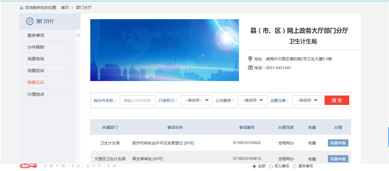Screen dimensions: 389x171
Task: Click the telephone icon next to 电话
Action: [x=250, y=68]
